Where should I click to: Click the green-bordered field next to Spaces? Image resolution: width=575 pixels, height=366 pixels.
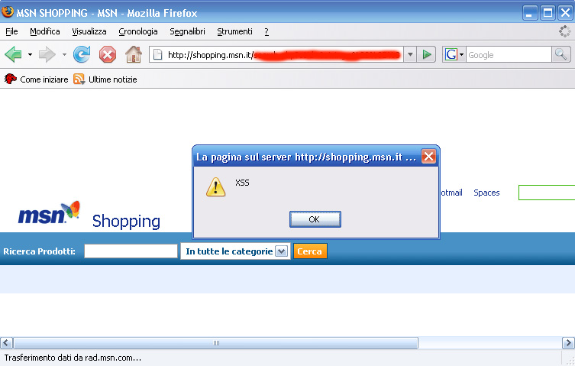click(547, 193)
